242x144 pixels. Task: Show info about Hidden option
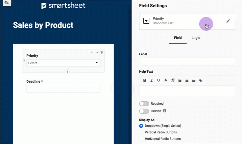click(x=164, y=111)
